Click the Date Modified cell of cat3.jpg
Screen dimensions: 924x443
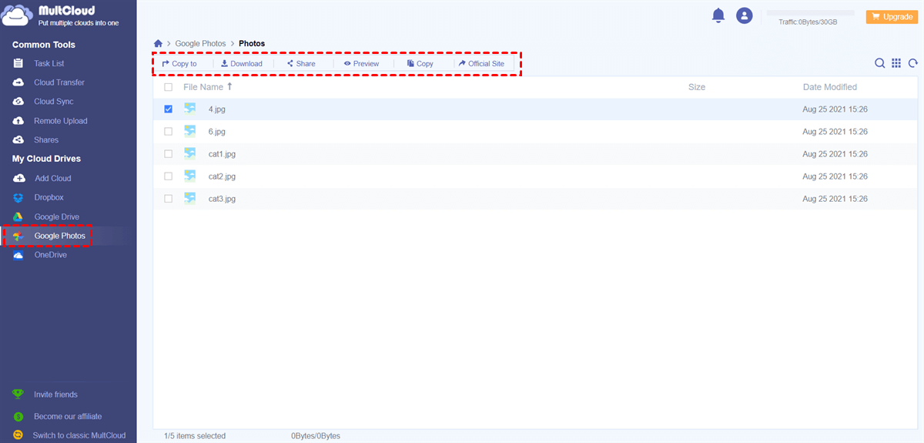coord(835,199)
